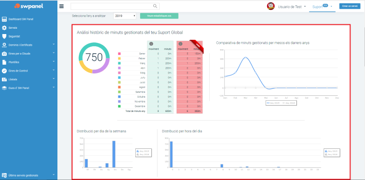Click the hour 8 bar in hourly chart
Image resolution: width=365 pixels, height=180 pixels.
coord(222,166)
